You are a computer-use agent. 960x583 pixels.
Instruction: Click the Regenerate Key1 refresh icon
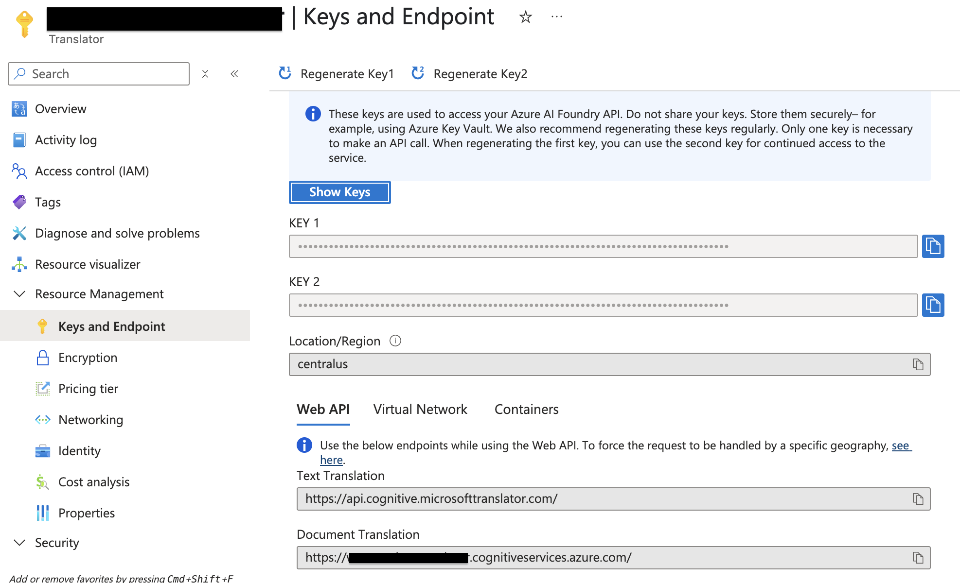tap(285, 73)
